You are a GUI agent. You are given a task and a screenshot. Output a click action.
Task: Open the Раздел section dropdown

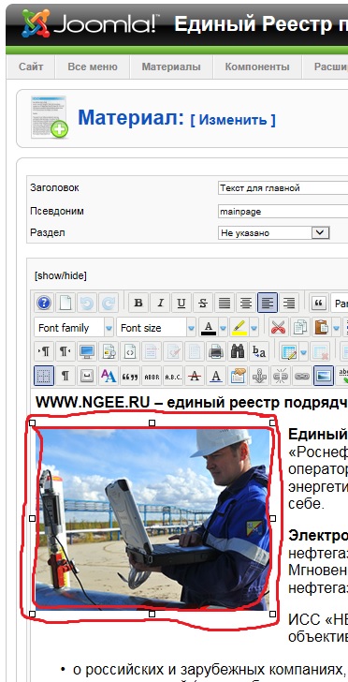click(x=273, y=232)
